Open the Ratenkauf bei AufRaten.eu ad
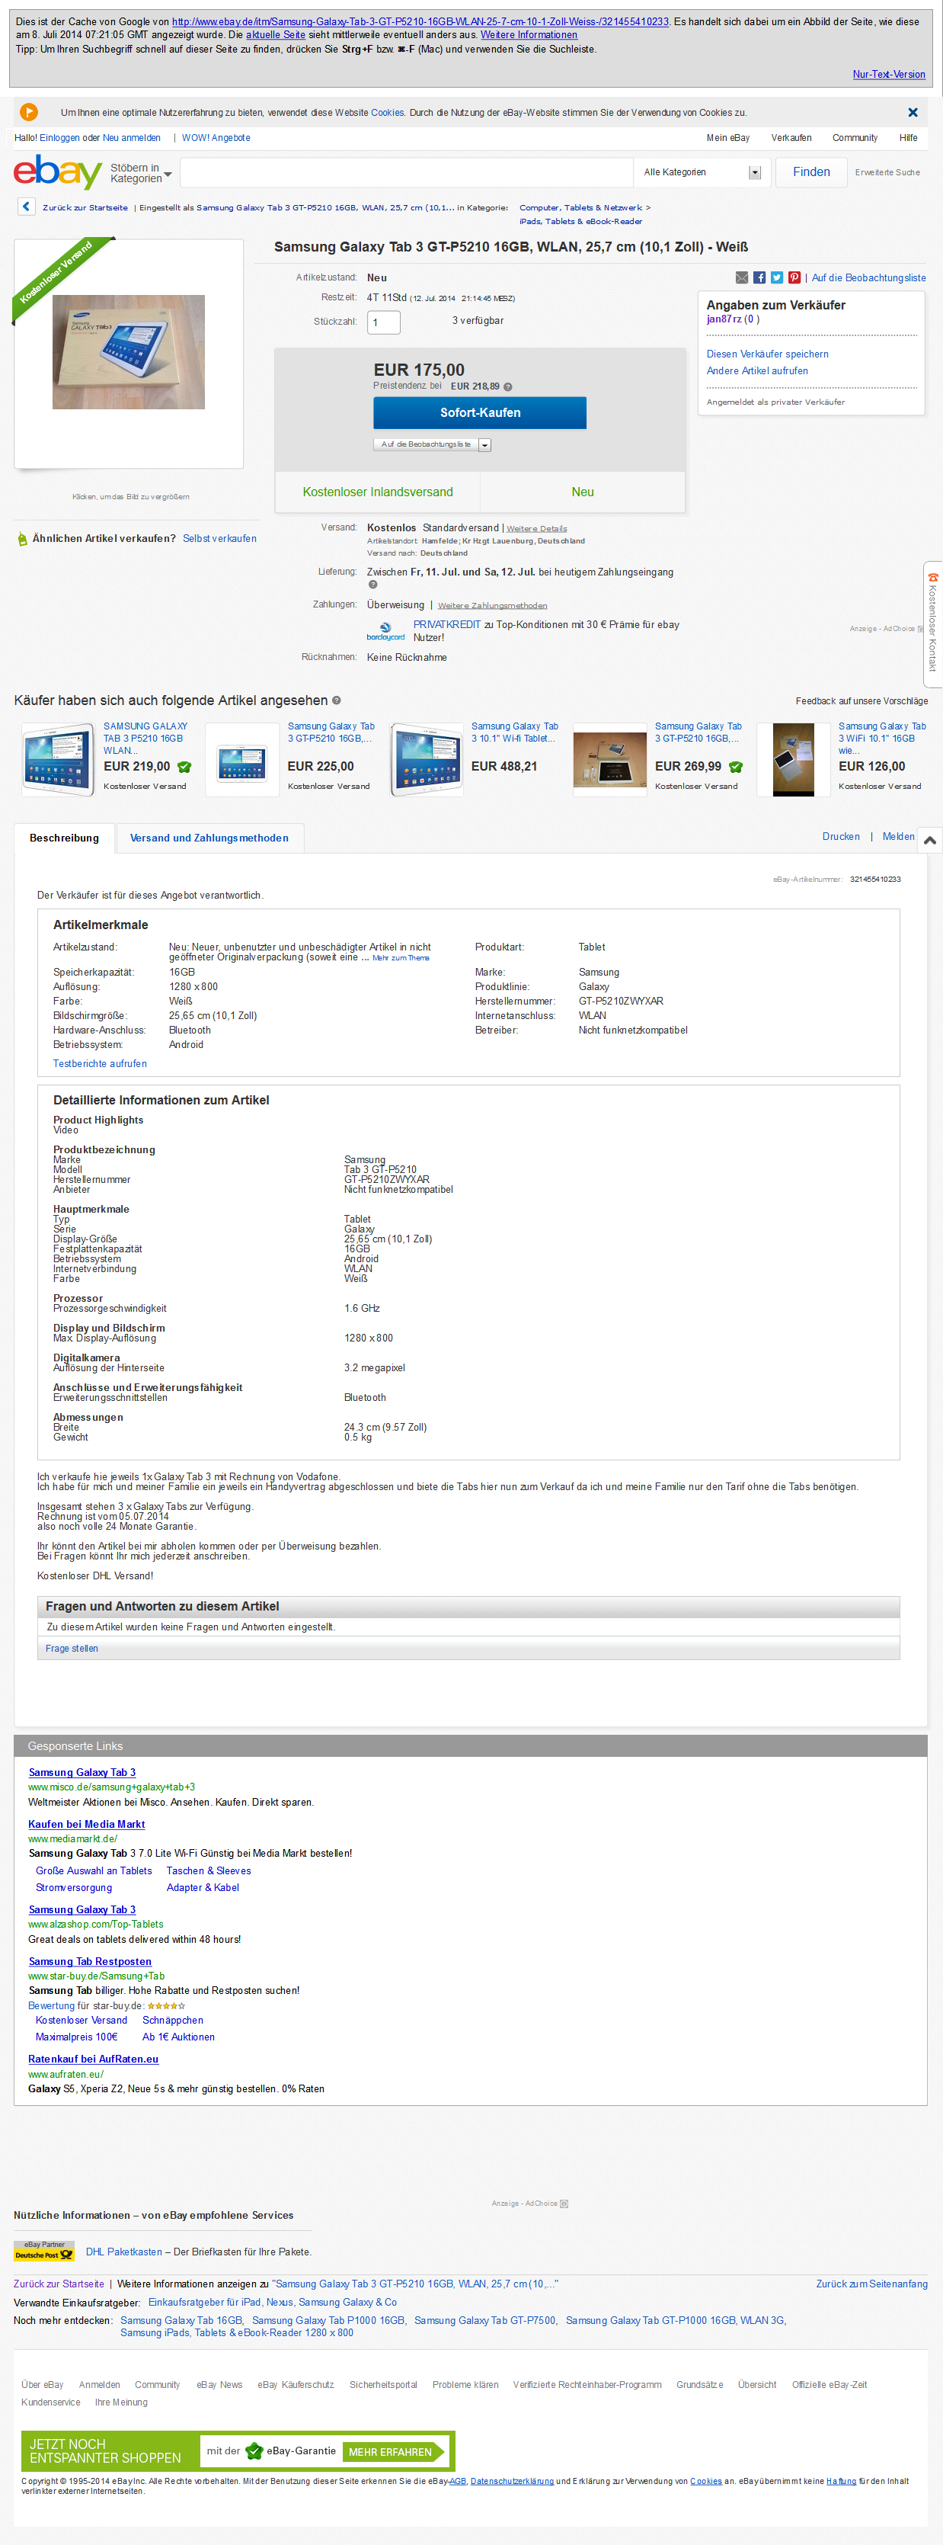Screen dimensions: 943x2545 94,2059
